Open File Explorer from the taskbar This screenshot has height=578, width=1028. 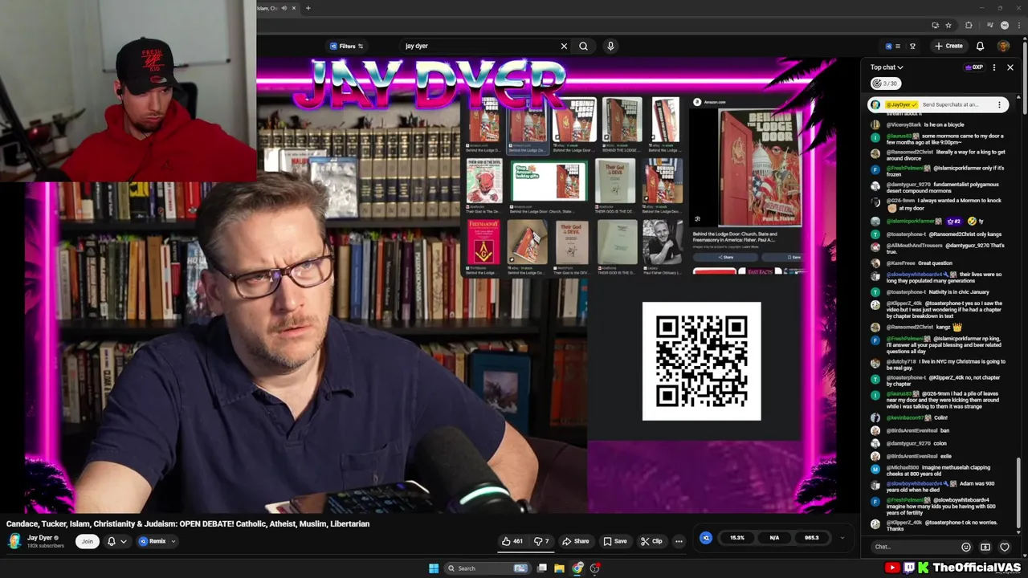(559, 568)
